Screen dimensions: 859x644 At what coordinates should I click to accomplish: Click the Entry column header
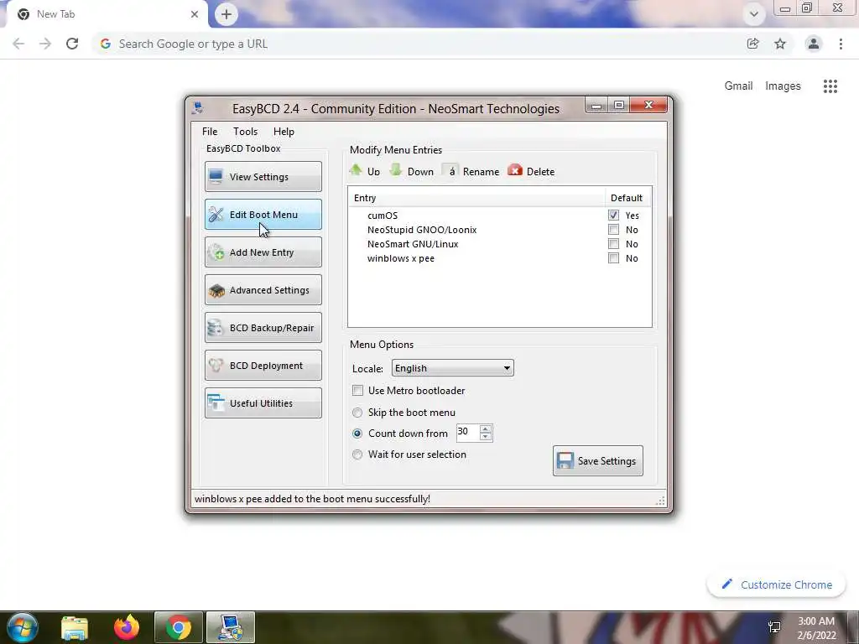point(476,198)
